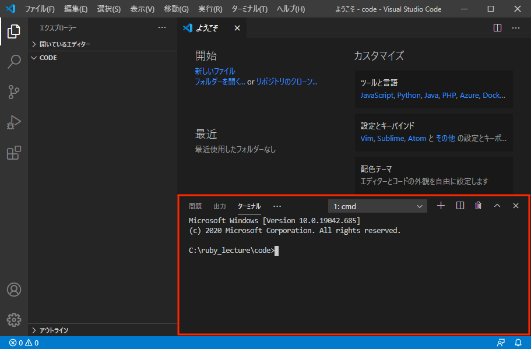The width and height of the screenshot is (531, 349).
Task: Click the VS Code logo in title bar
Action: (x=10, y=9)
